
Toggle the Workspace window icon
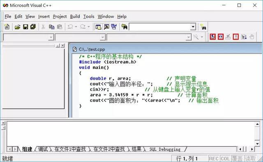click(x=98, y=27)
